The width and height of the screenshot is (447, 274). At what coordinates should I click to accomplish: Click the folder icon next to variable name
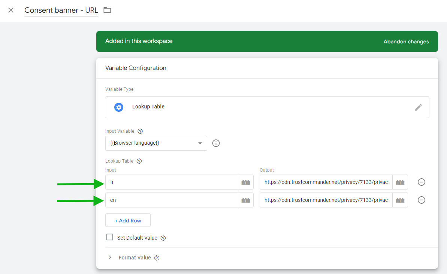(108, 10)
